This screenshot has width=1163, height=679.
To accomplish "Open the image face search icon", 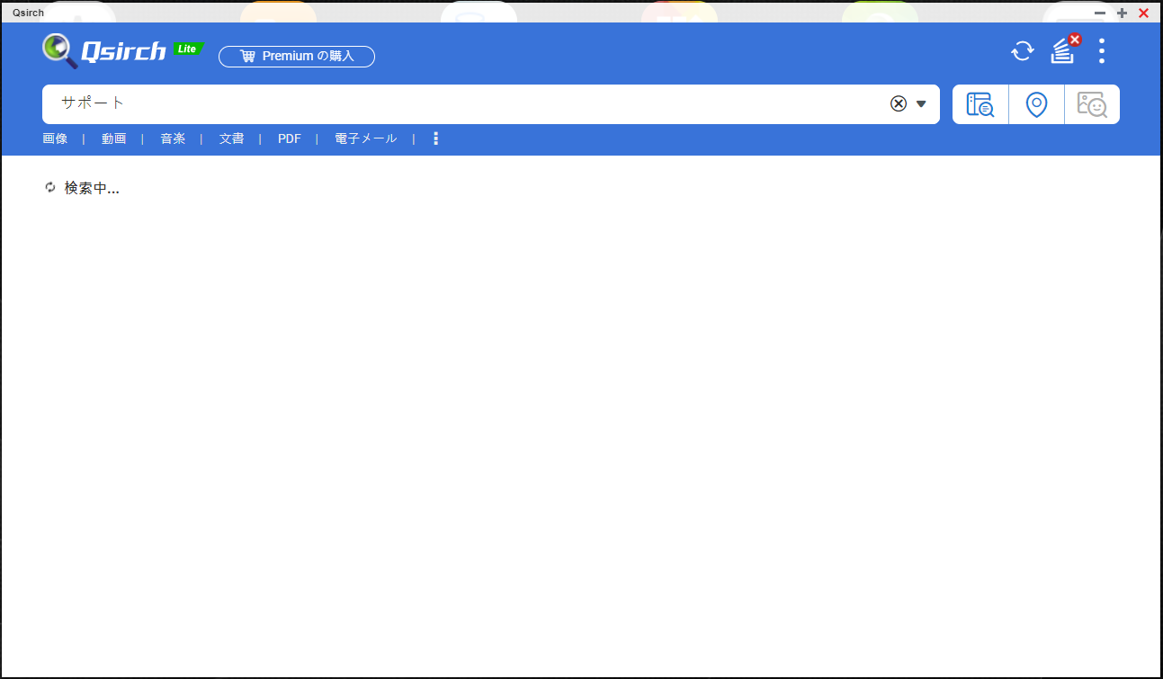I will coord(1092,104).
